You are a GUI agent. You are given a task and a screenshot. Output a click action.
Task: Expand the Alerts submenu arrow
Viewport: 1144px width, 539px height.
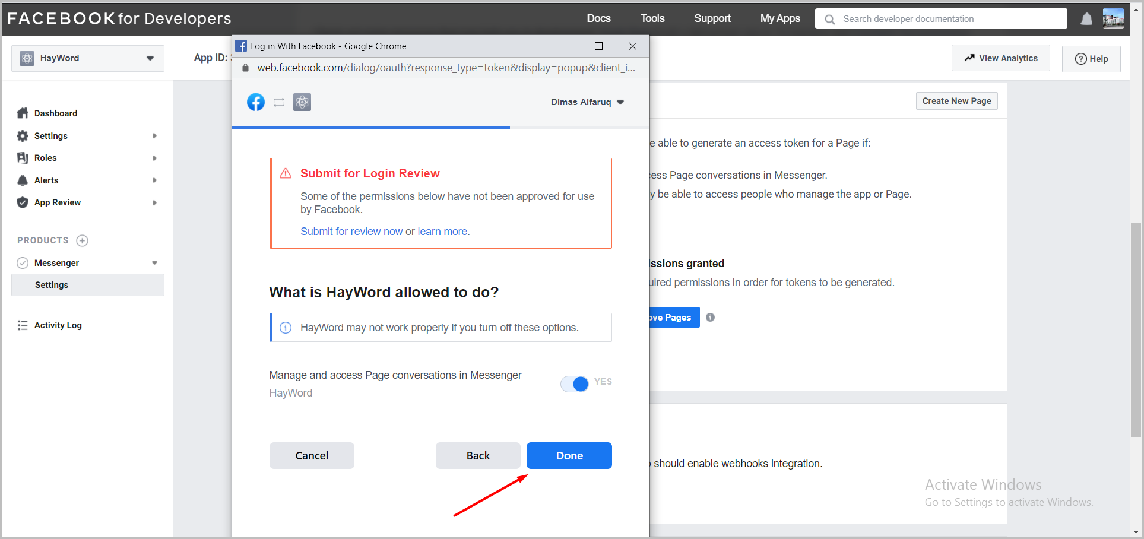[155, 180]
